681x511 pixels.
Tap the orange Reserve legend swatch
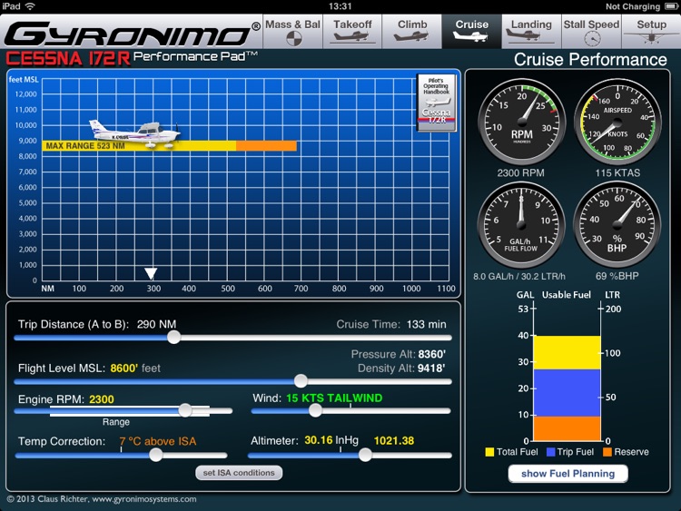coord(607,452)
